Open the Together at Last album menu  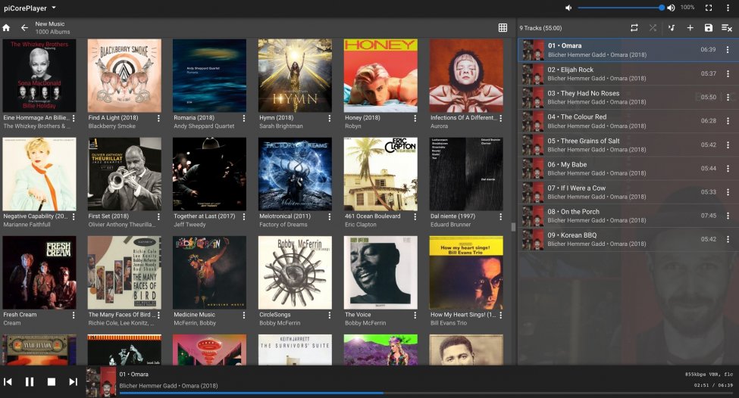pos(243,216)
